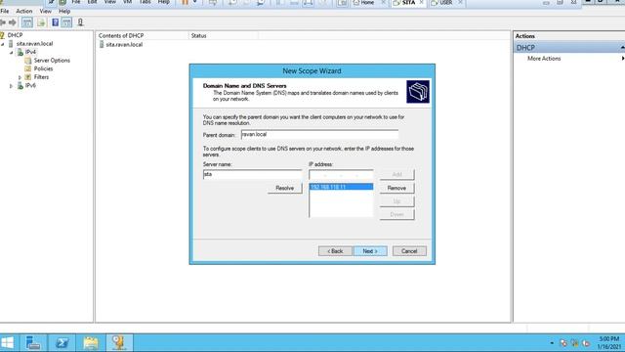
Task: Click the Contents of DHCP column header
Action: click(142, 35)
